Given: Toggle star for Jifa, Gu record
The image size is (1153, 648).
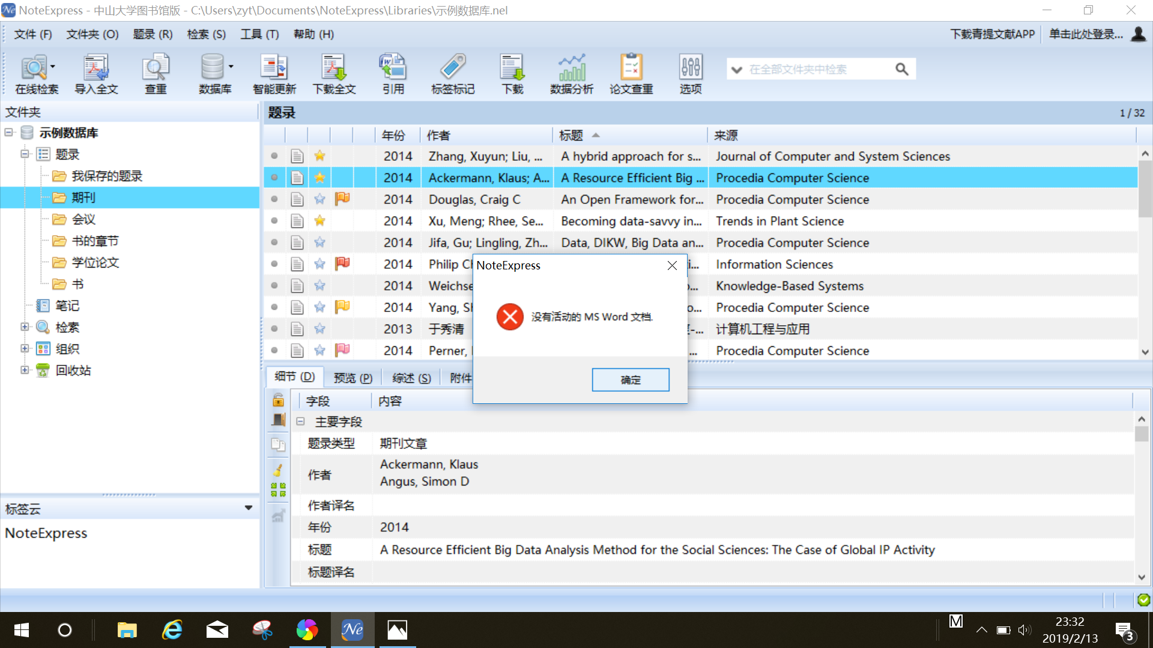Looking at the screenshot, I should pyautogui.click(x=319, y=242).
